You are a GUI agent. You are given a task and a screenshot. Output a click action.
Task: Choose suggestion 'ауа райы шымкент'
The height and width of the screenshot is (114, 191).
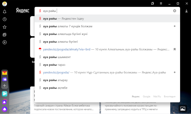click(x=107, y=57)
